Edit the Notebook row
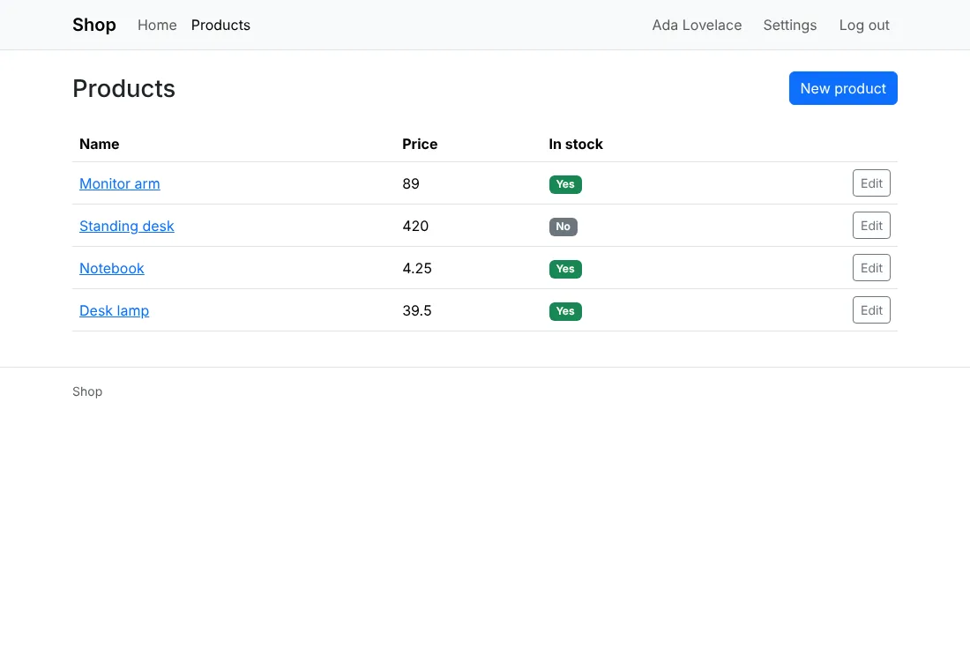Screen dimensions: 970x670 871,268
